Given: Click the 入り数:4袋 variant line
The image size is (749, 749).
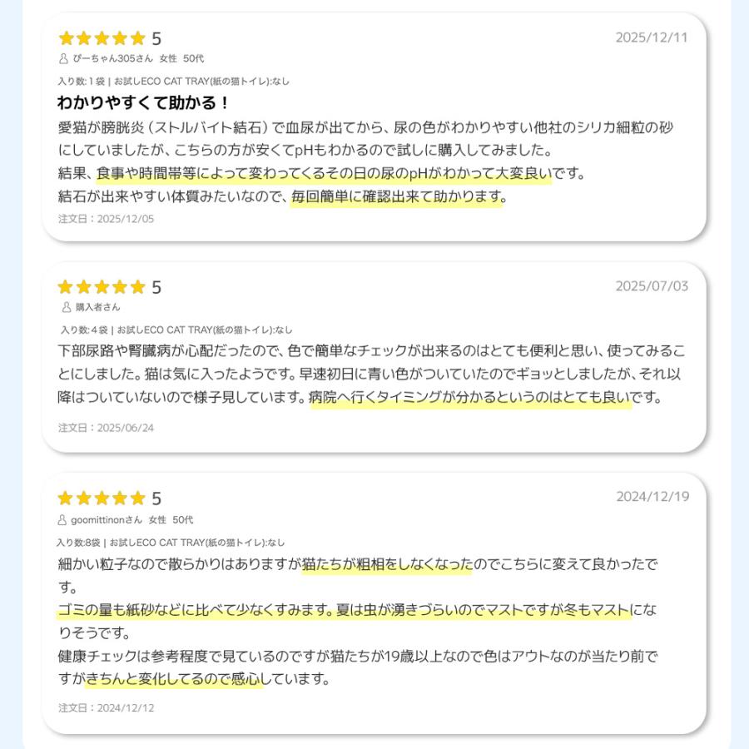Looking at the screenshot, I should [x=176, y=330].
